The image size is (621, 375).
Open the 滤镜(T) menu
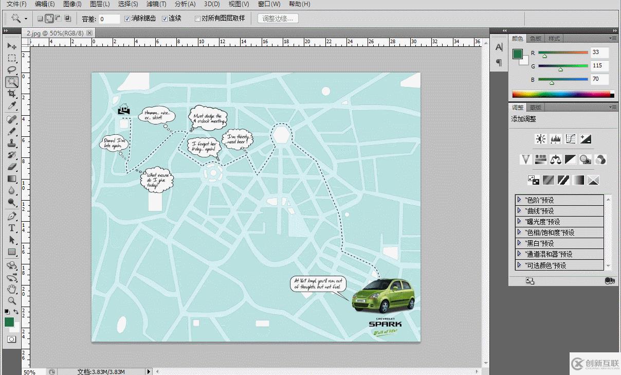156,4
